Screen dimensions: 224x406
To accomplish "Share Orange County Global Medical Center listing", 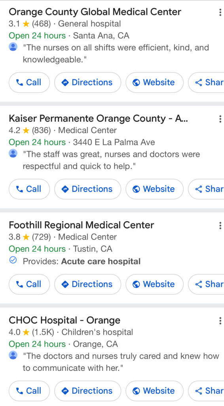I will [206, 82].
